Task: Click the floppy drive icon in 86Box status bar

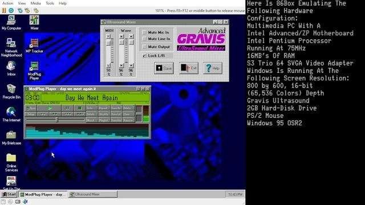Action: (3, 202)
